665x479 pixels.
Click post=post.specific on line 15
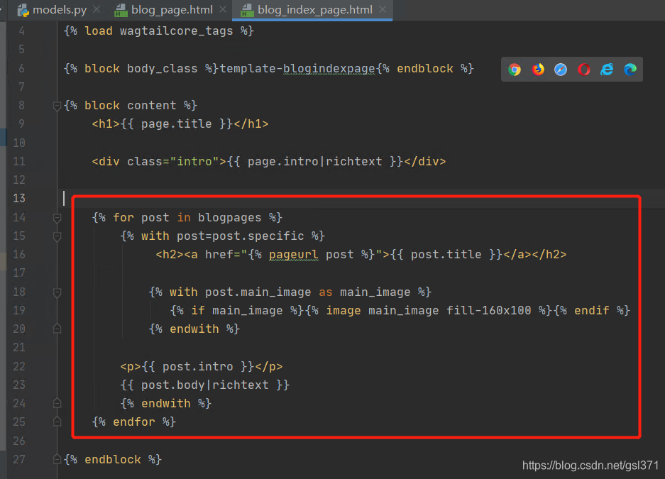[241, 236]
